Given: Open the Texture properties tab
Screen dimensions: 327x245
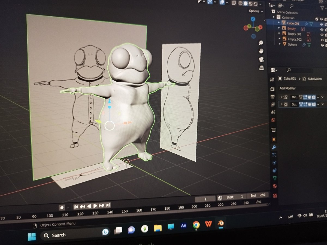Looking at the screenshot, I should pyautogui.click(x=275, y=195).
